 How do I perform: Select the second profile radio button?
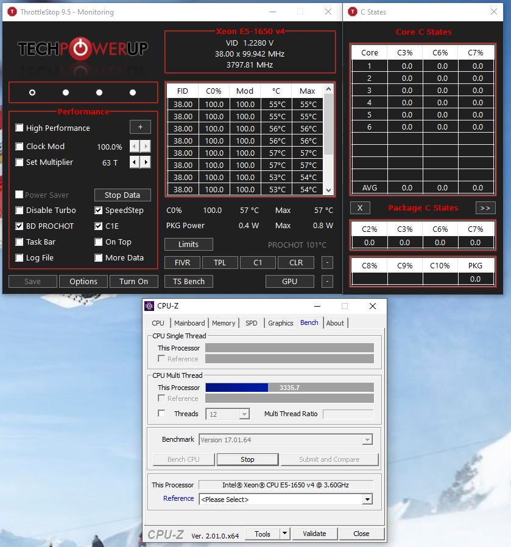pyautogui.click(x=66, y=92)
